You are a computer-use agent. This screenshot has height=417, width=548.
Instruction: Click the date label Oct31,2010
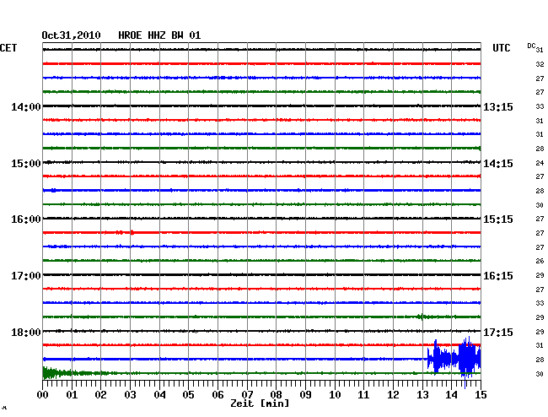coord(71,35)
